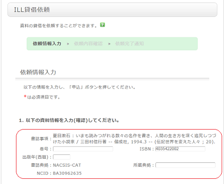Focus the 巻号 input field
This screenshot has height=184, width=224.
83,149
